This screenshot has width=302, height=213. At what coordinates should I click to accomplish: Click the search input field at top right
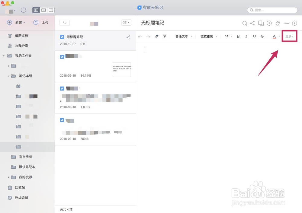272,10
